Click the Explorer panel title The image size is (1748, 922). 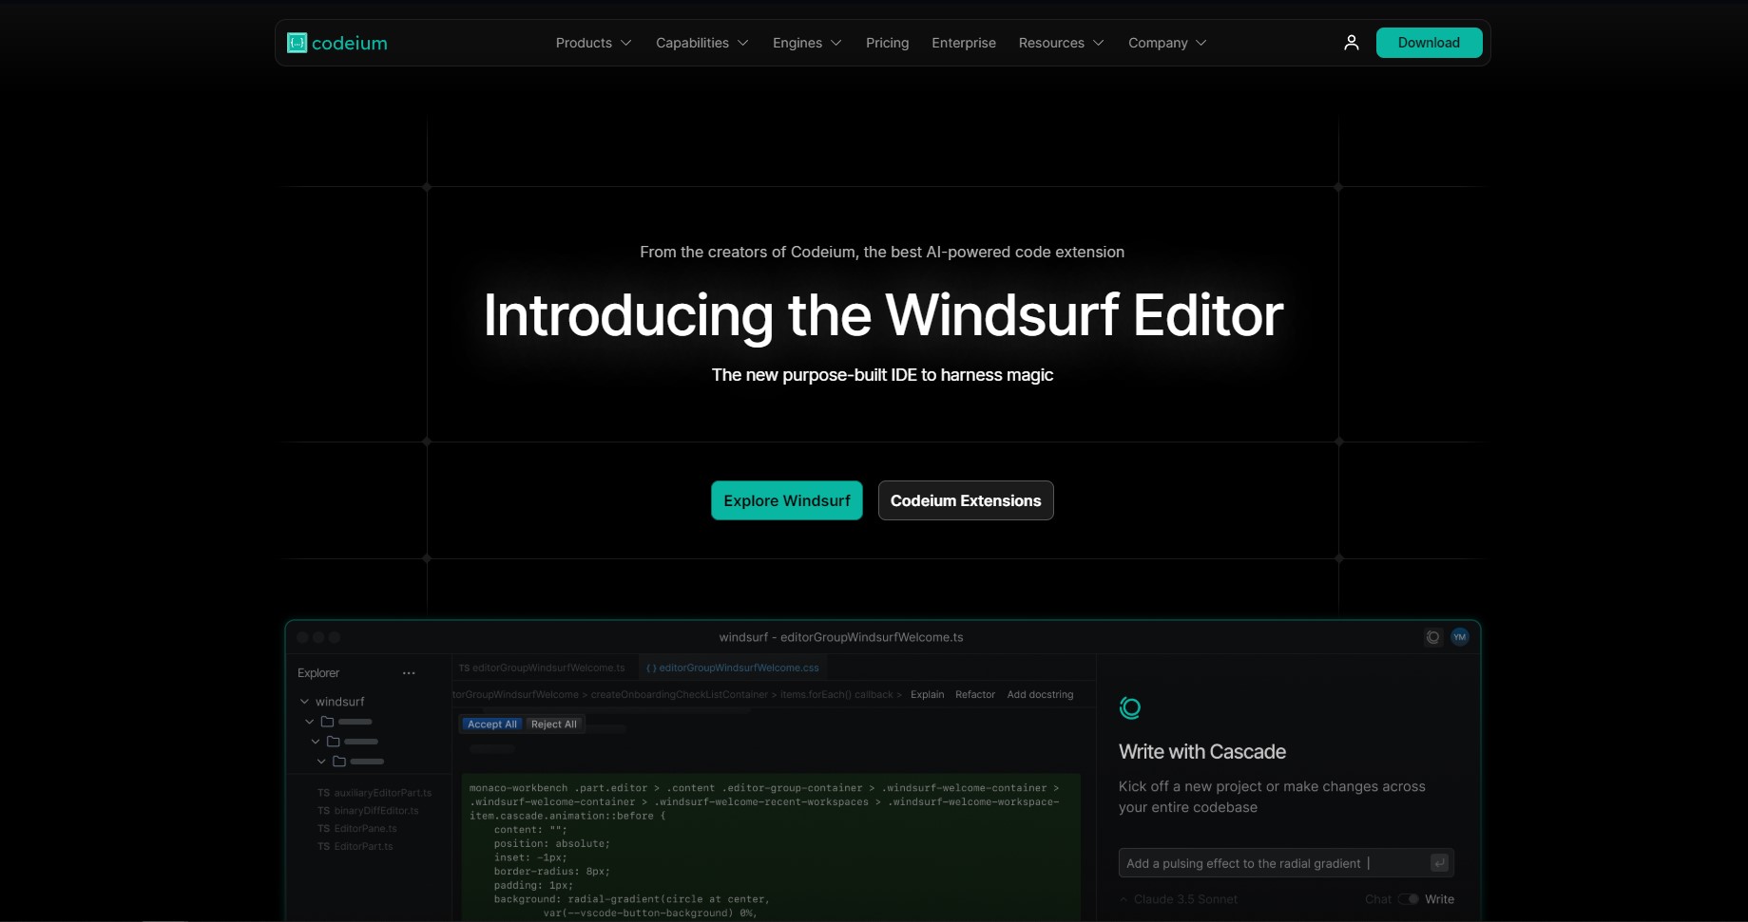click(x=318, y=673)
